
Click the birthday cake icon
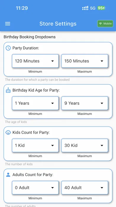click(8, 90)
